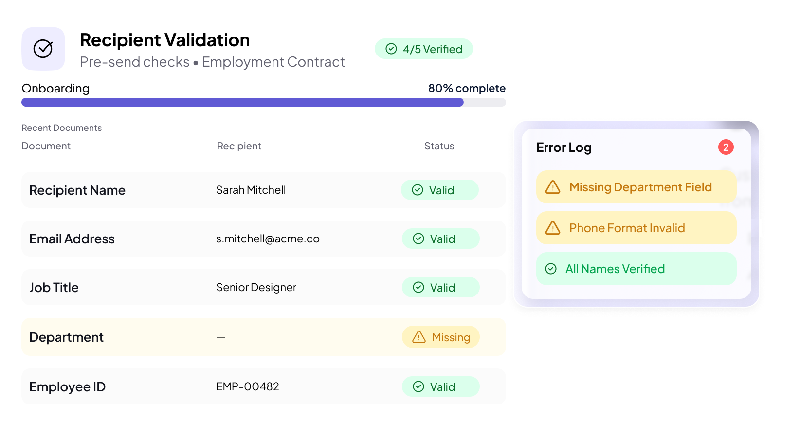800x441 pixels.
Task: Click the Sarah Mitchell recipient value
Action: click(x=251, y=190)
